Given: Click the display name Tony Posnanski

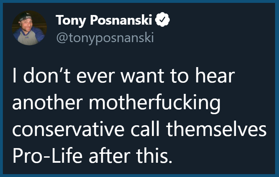Looking at the screenshot, I should (104, 20).
